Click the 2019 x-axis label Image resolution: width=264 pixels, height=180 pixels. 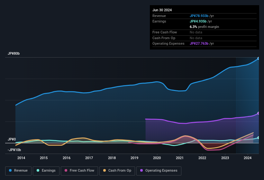(134, 158)
